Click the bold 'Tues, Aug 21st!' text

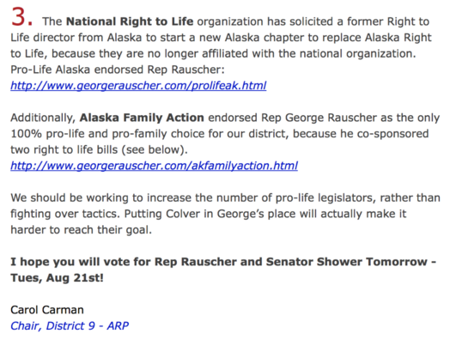click(58, 277)
